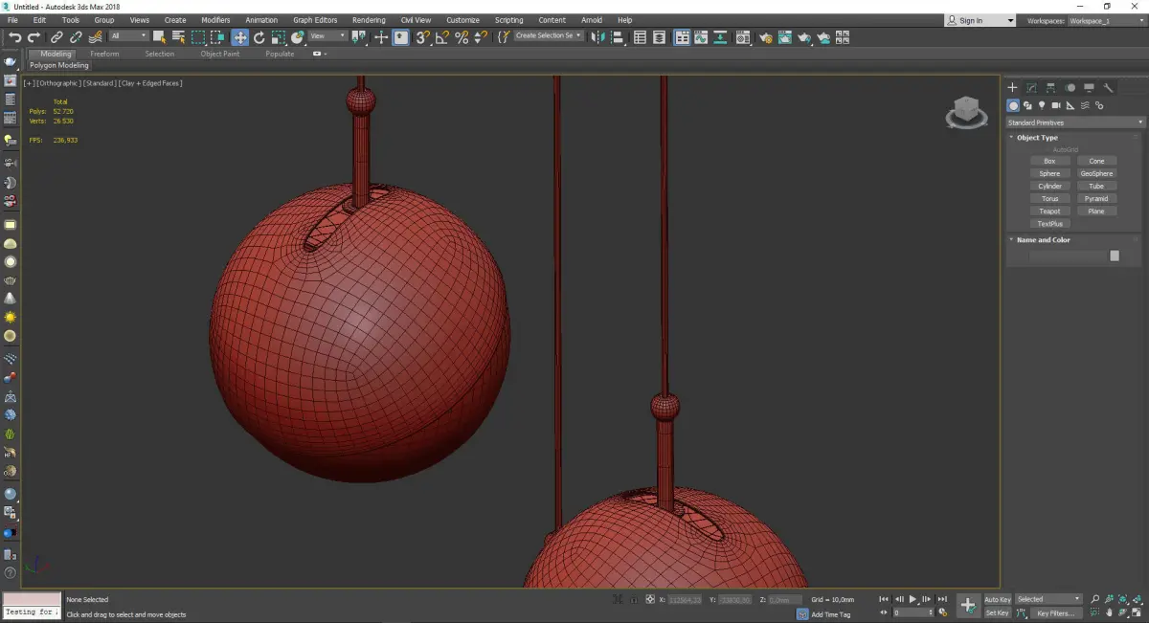Click the Play Animation button

(x=912, y=599)
